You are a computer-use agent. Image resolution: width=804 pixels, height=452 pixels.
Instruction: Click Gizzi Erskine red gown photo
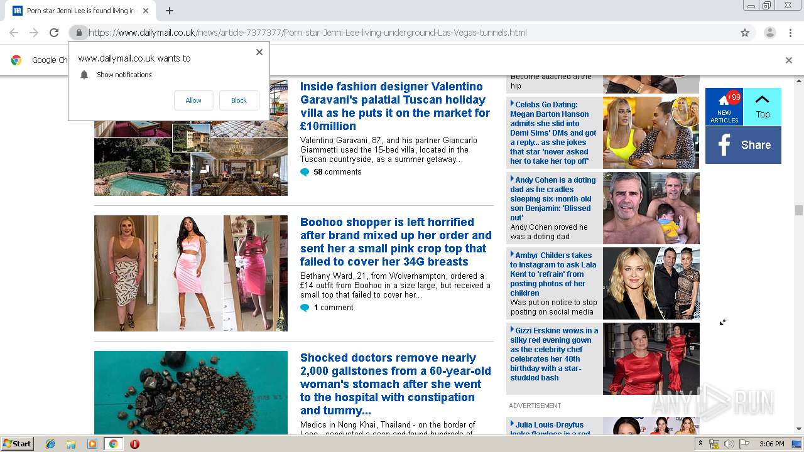click(x=651, y=358)
